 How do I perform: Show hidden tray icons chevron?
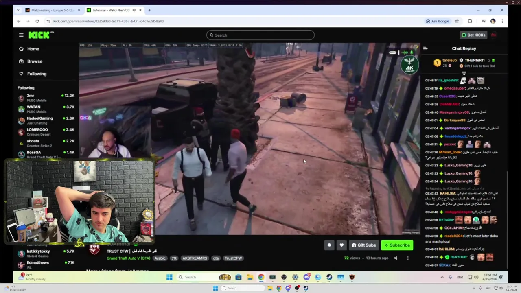click(x=442, y=277)
